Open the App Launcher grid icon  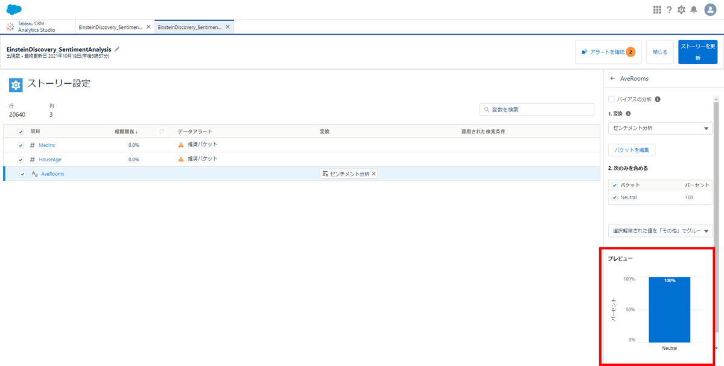click(x=657, y=10)
